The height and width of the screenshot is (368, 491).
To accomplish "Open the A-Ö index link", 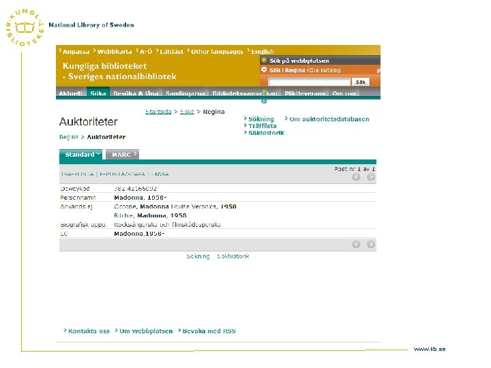I will [146, 52].
